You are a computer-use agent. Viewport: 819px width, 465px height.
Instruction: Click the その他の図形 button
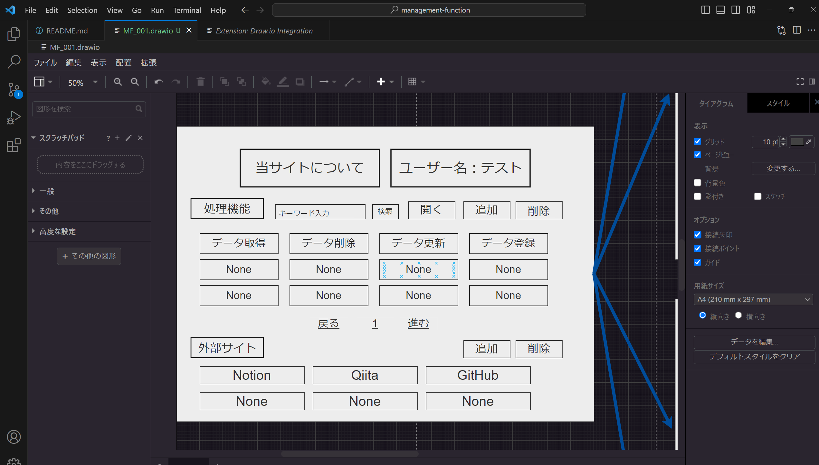point(89,256)
